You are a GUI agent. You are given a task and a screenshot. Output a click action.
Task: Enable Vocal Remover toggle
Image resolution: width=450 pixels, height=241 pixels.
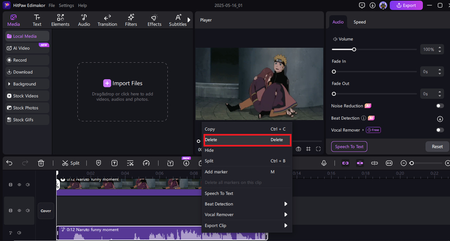pos(440,130)
